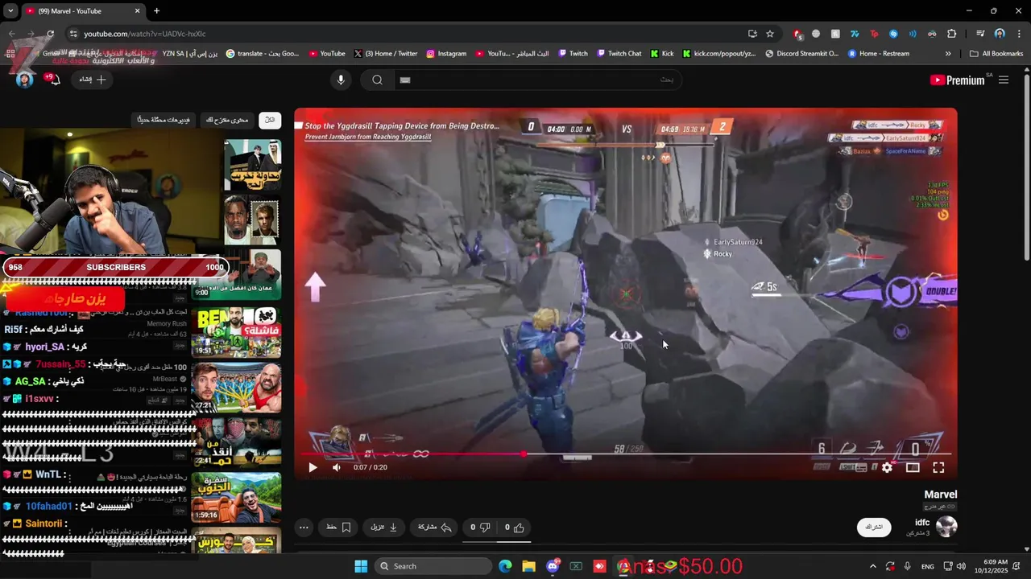Open File Explorer from the taskbar
This screenshot has width=1031, height=579.
click(528, 566)
